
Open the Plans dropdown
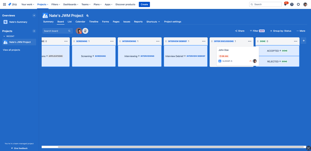(97, 4)
